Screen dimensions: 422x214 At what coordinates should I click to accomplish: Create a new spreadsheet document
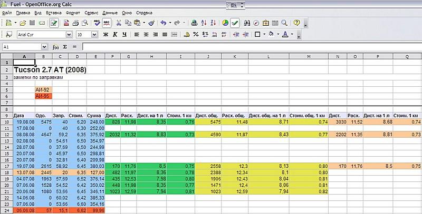point(8,23)
